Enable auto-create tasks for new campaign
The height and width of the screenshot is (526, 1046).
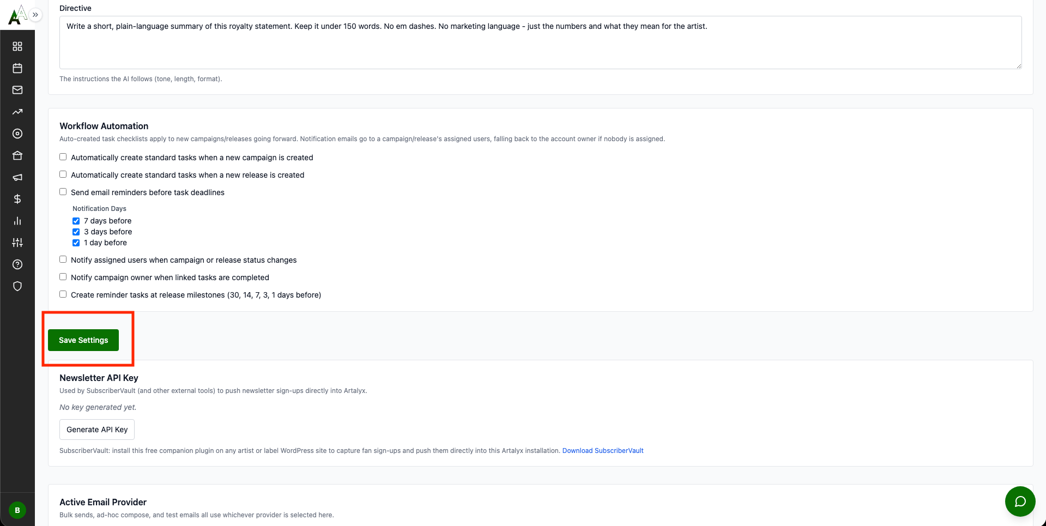(63, 157)
